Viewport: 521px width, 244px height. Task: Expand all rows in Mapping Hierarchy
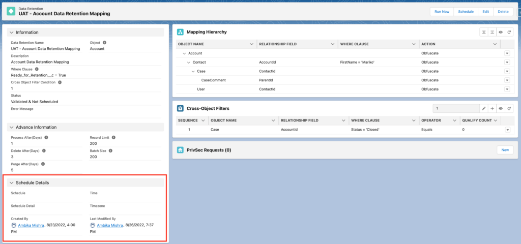(x=484, y=32)
